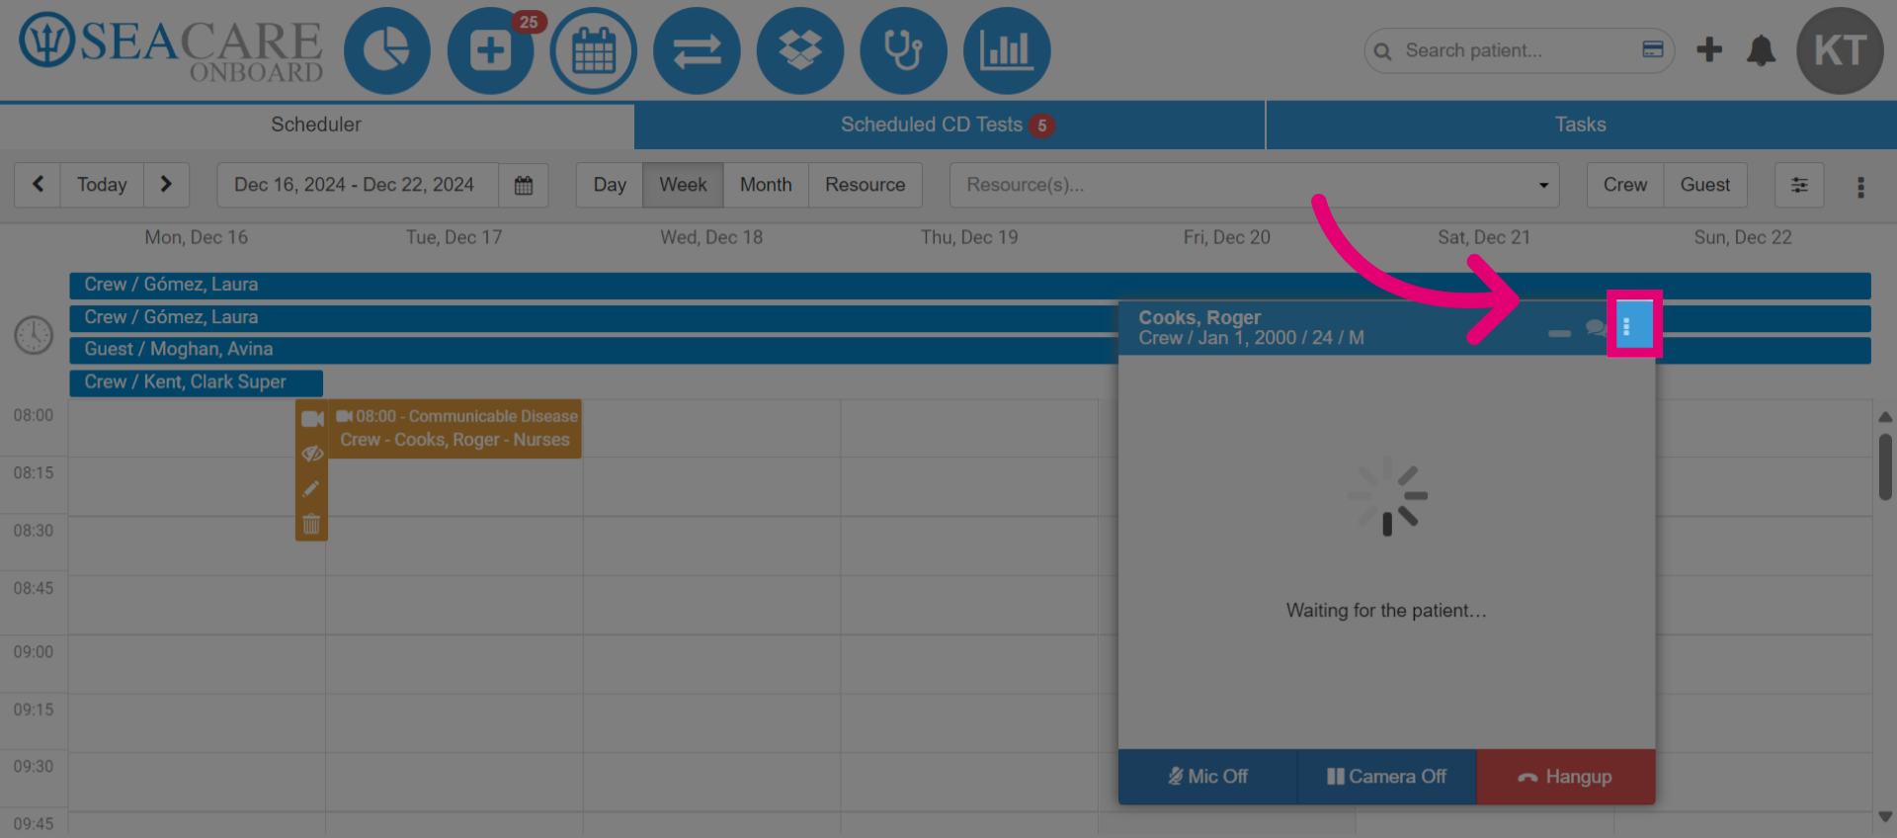
Task: Open the transfer arrows icon
Action: [x=697, y=50]
